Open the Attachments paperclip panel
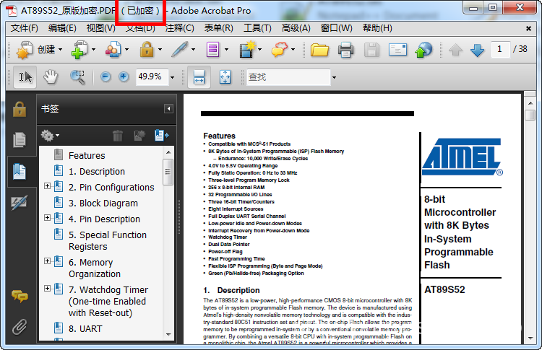This screenshot has height=350, width=542. (20, 326)
